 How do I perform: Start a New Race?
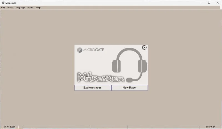[x=130, y=87]
